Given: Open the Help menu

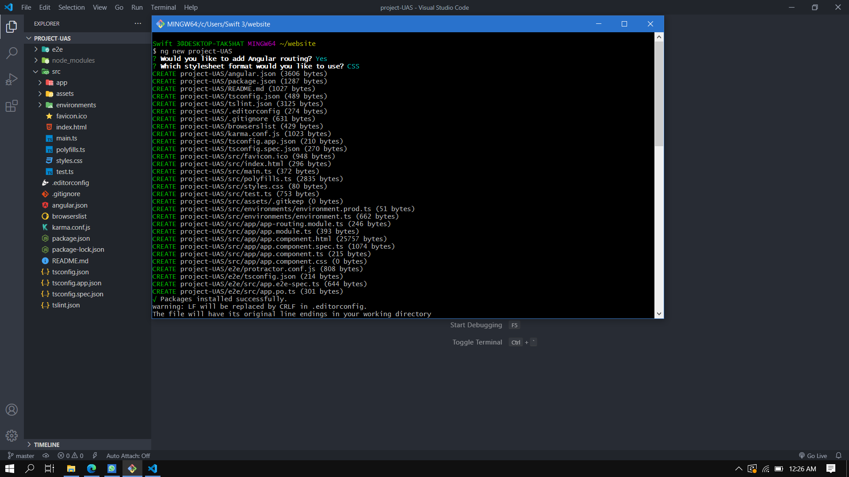Looking at the screenshot, I should pyautogui.click(x=191, y=8).
